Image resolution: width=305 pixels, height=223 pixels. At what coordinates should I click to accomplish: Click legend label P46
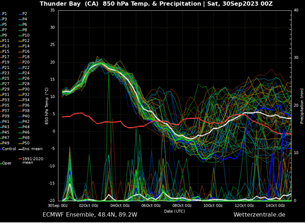(x=26, y=132)
